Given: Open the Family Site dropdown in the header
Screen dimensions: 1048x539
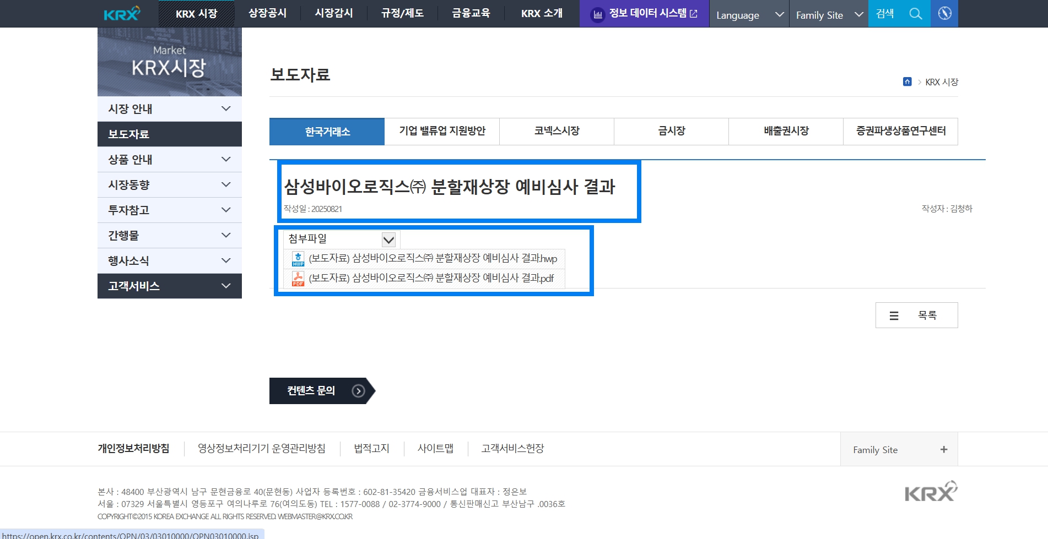Looking at the screenshot, I should [x=829, y=14].
